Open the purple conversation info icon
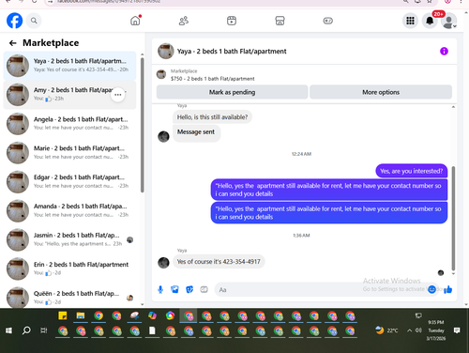The image size is (469, 353). click(x=444, y=51)
